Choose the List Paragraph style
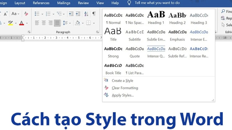This screenshot has height=130, width=232. (x=135, y=69)
